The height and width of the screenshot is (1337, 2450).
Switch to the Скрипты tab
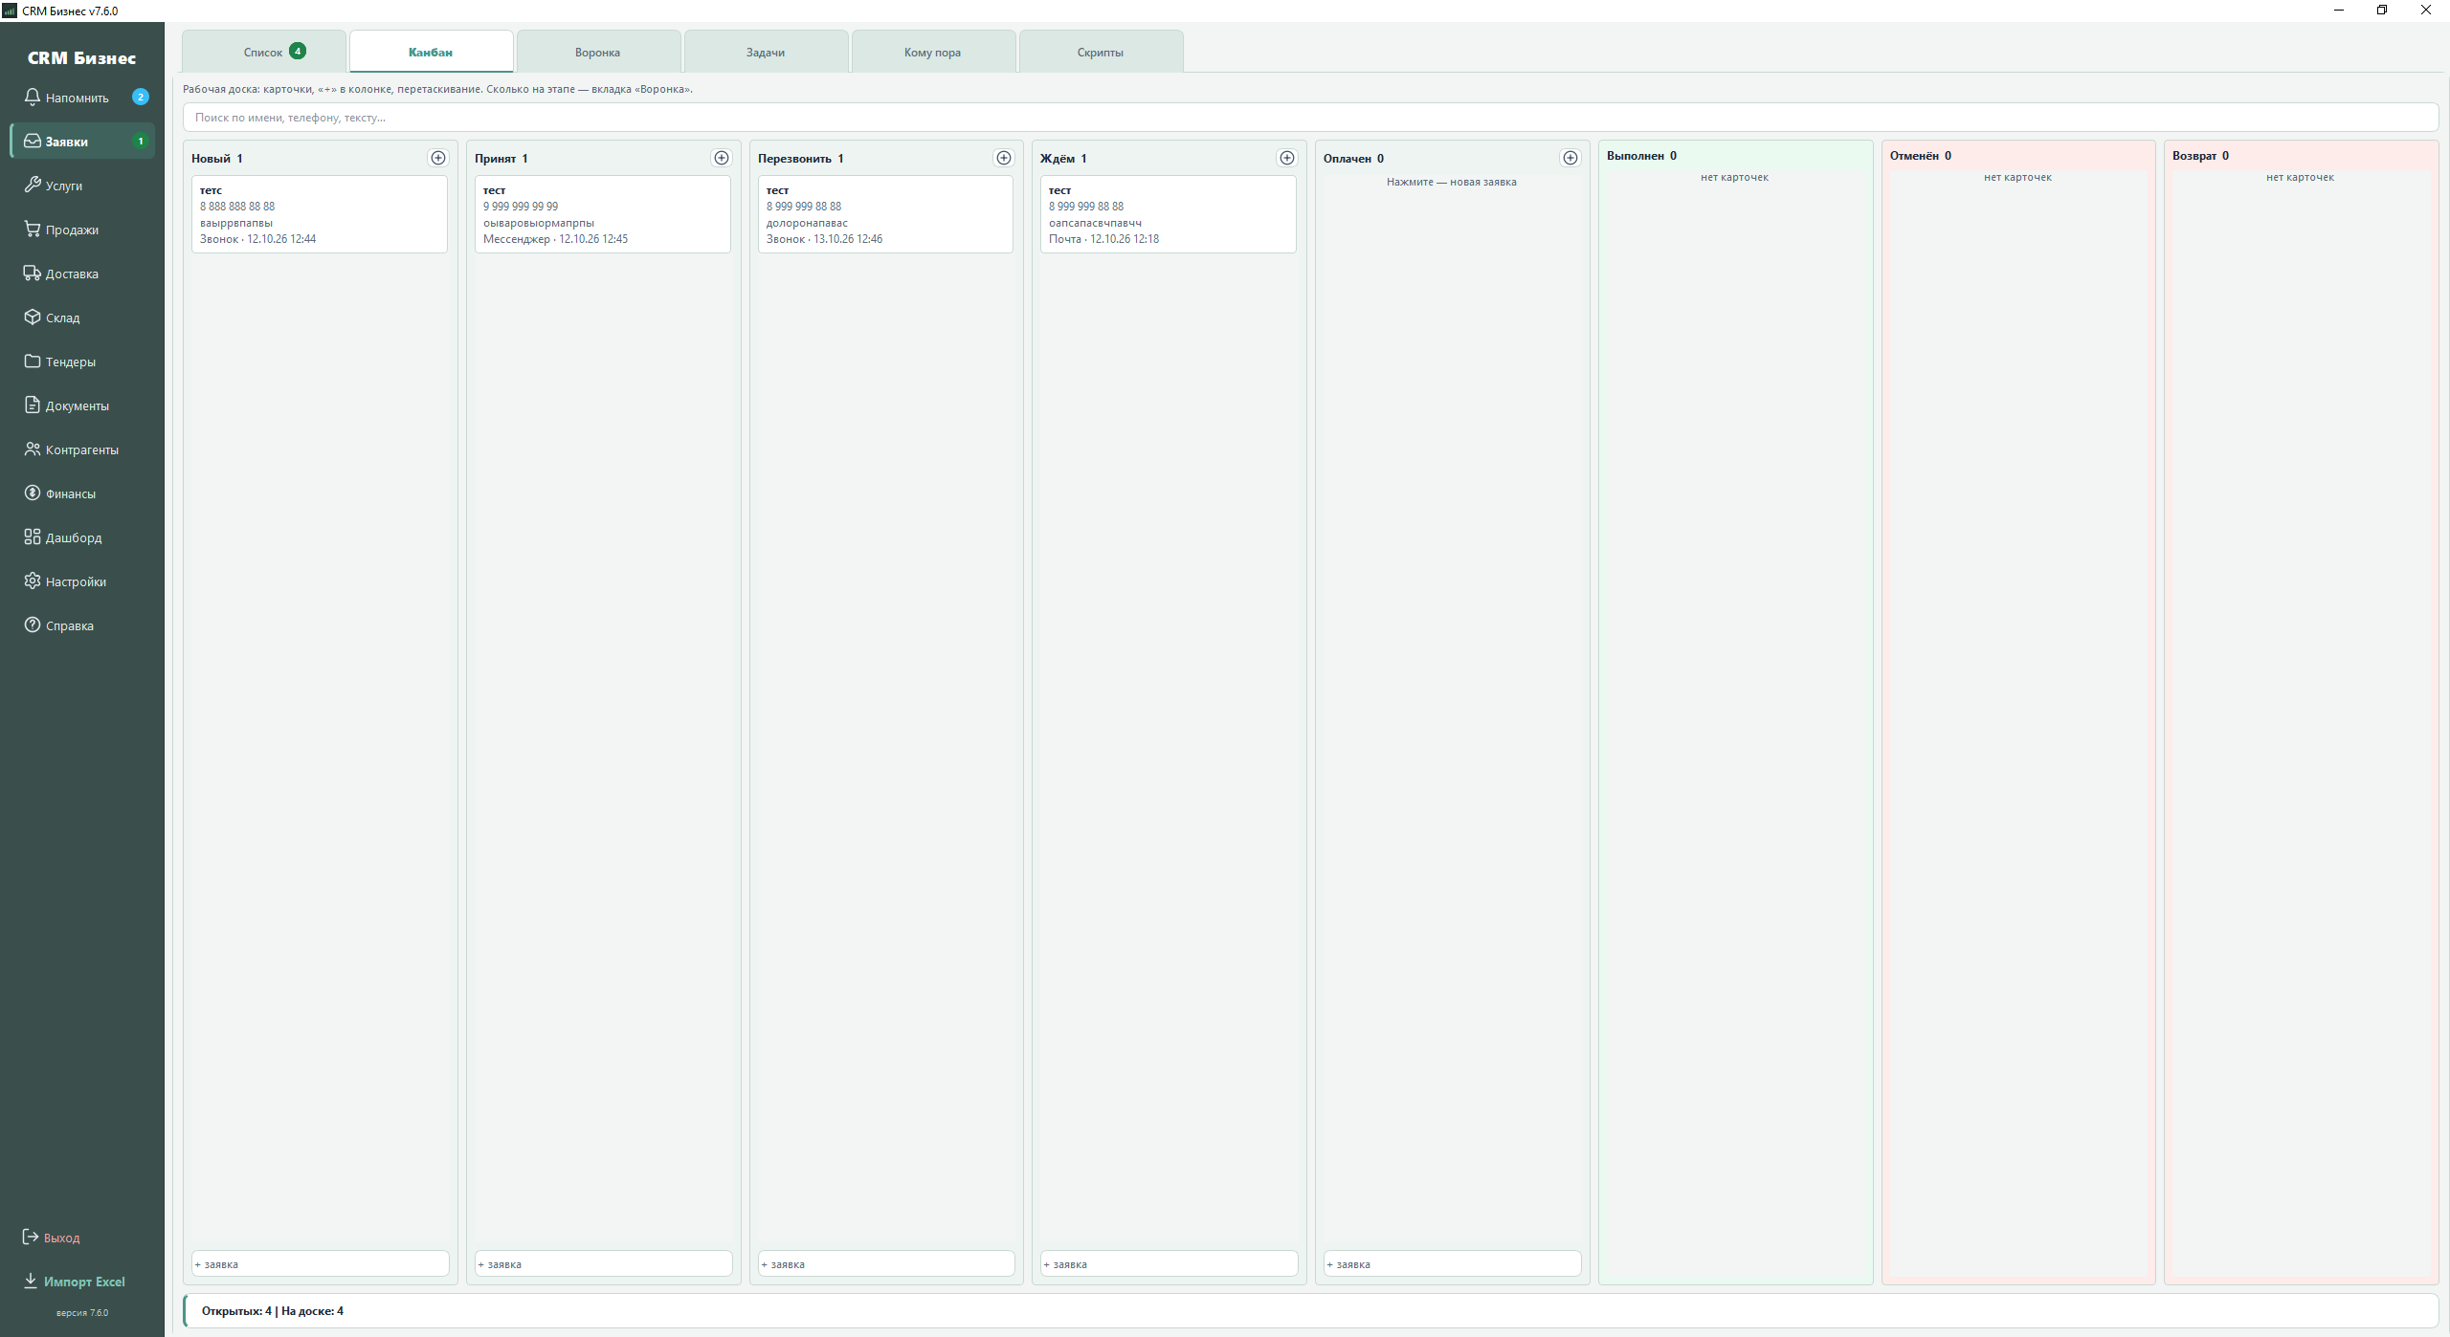(1101, 52)
